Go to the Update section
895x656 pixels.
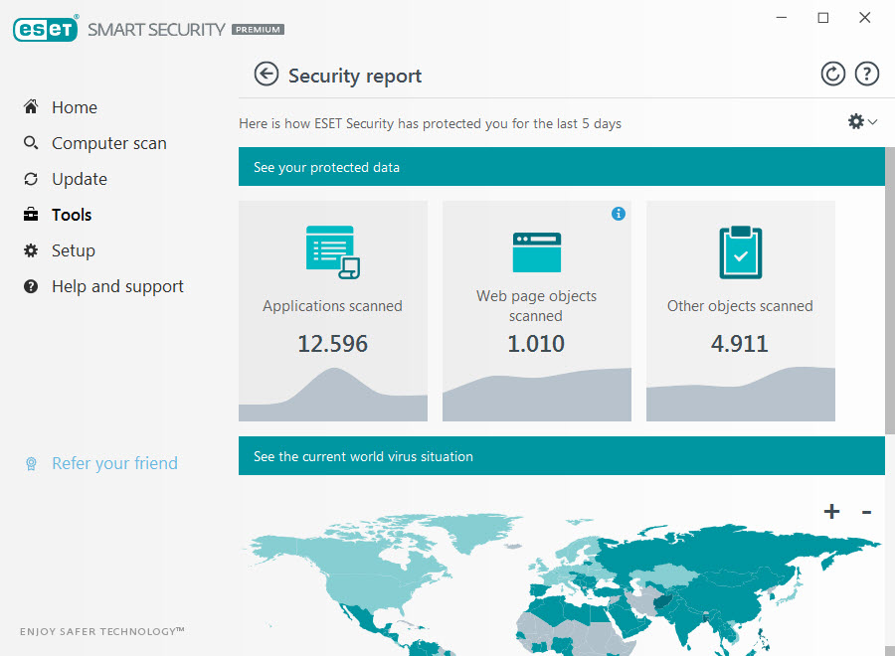point(80,179)
